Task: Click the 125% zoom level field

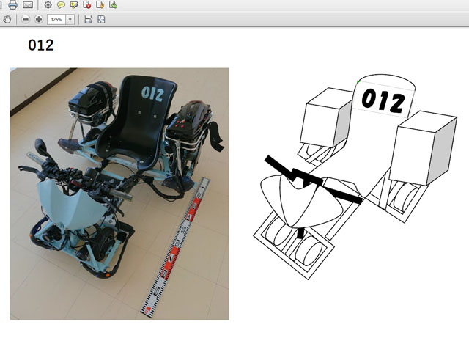Action: tap(56, 19)
